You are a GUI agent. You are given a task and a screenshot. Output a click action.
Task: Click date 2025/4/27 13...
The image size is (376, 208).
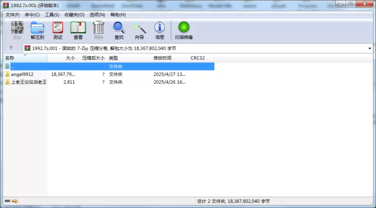click(x=169, y=74)
